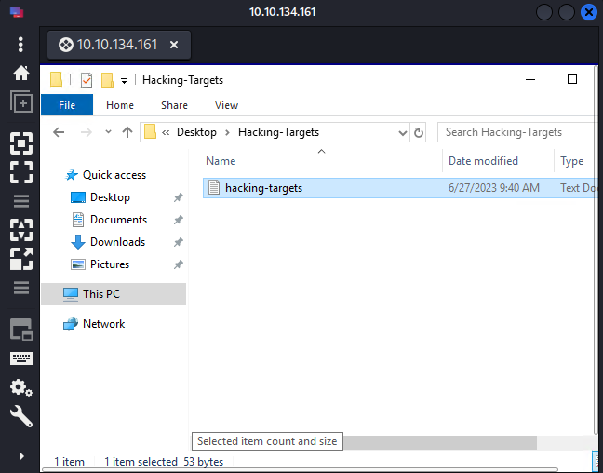Close the 10.10.134.161 connection tab

174,45
